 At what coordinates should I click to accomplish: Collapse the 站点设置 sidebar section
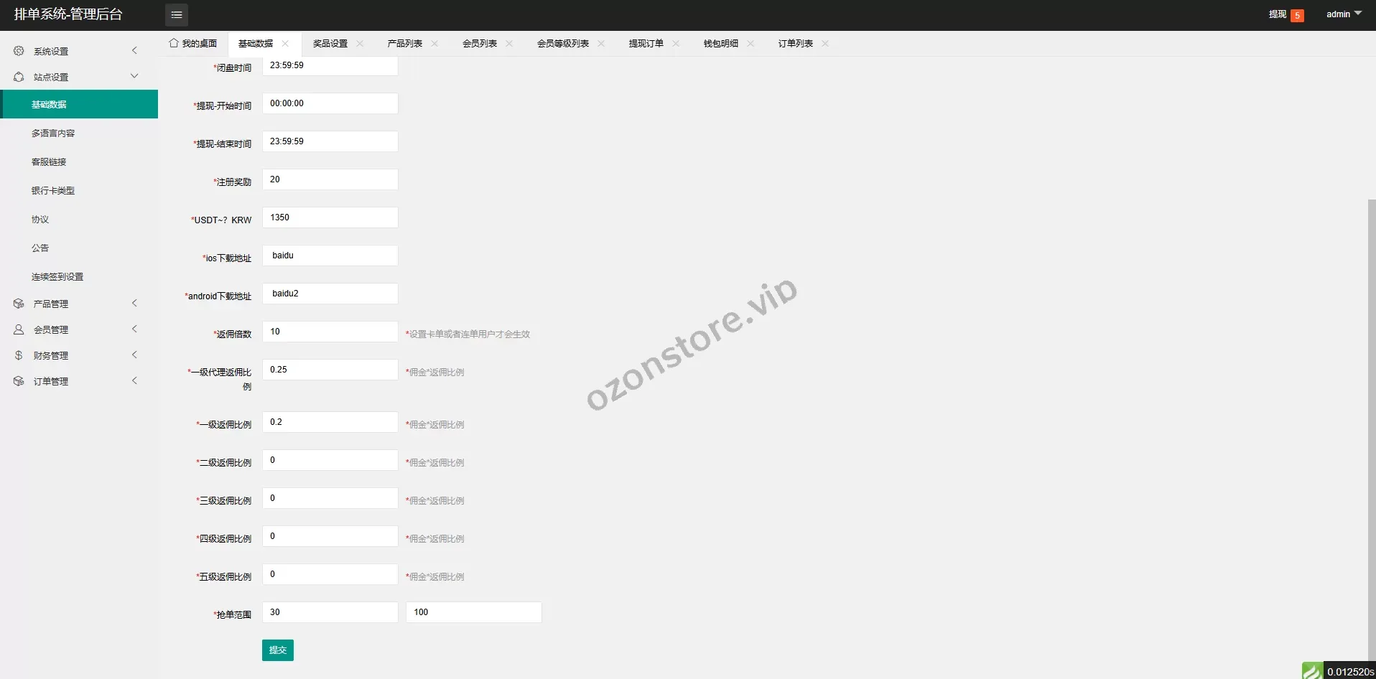(x=134, y=76)
